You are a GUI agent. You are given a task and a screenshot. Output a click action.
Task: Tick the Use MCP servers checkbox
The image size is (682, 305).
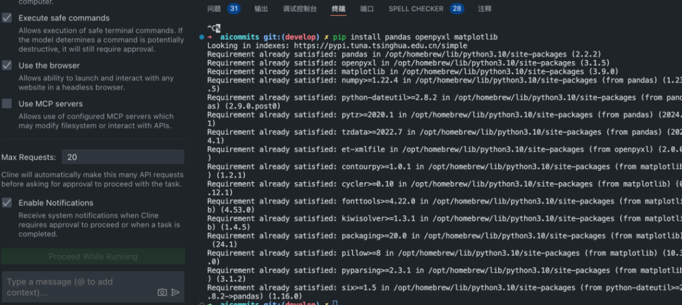(x=7, y=104)
